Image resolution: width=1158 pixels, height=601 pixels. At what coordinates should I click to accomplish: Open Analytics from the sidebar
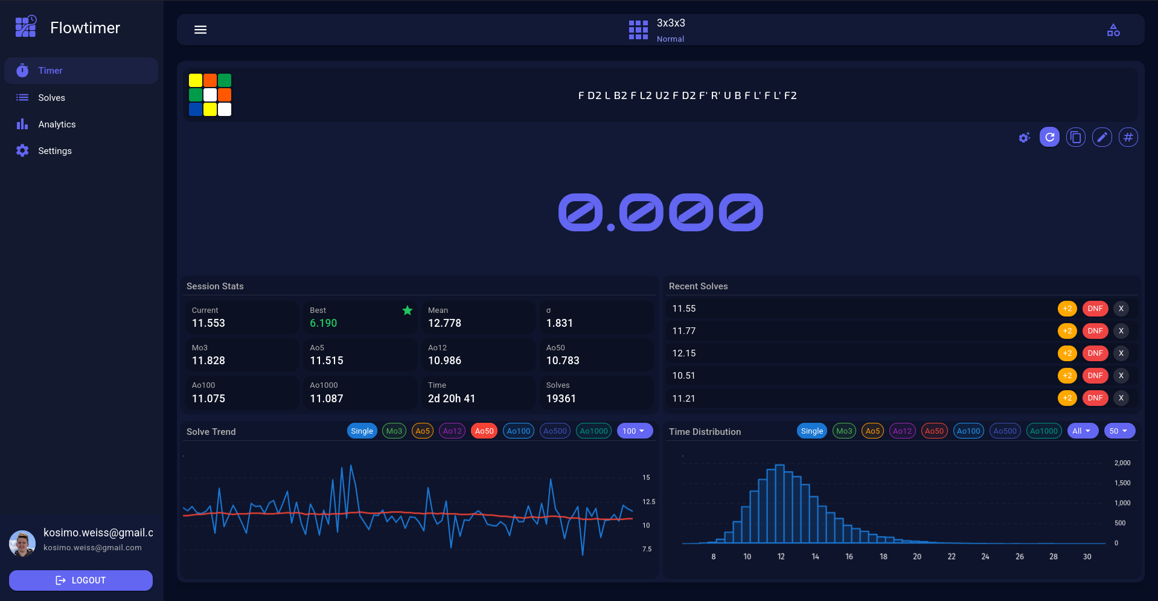[57, 124]
